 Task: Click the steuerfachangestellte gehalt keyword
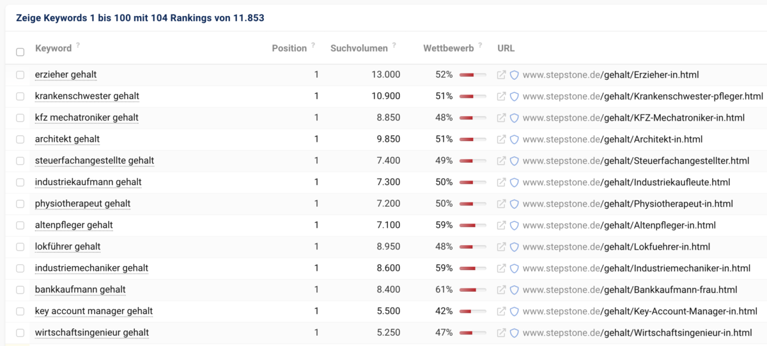click(95, 160)
